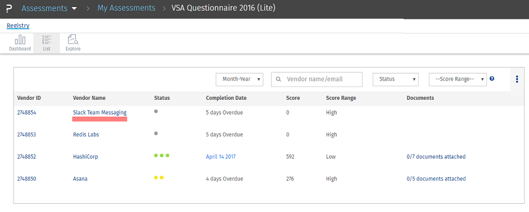This screenshot has height=212, width=529.
Task: Click the Documents column header
Action: pyautogui.click(x=420, y=98)
